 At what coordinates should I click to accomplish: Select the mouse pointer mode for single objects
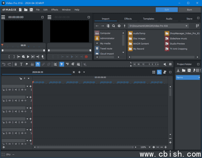tap(62, 64)
